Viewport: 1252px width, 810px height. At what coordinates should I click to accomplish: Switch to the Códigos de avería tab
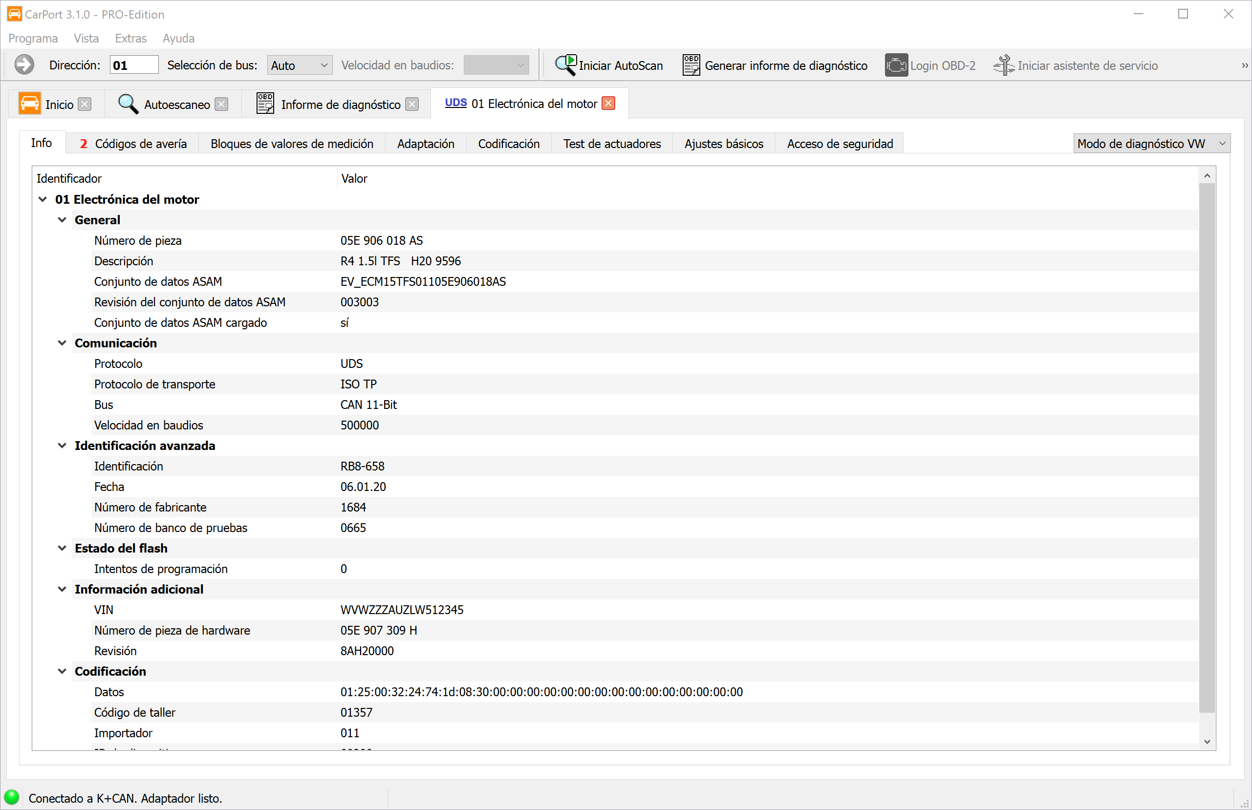click(132, 144)
